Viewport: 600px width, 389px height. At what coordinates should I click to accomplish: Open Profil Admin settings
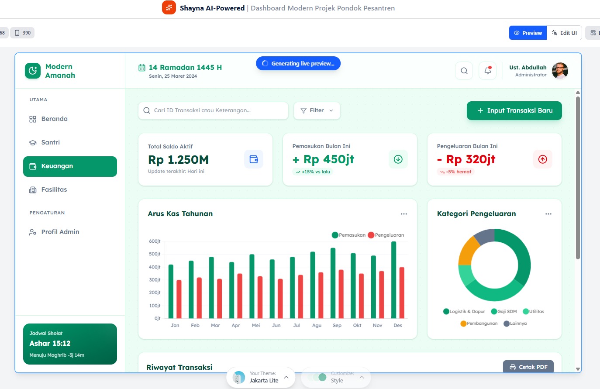59,232
